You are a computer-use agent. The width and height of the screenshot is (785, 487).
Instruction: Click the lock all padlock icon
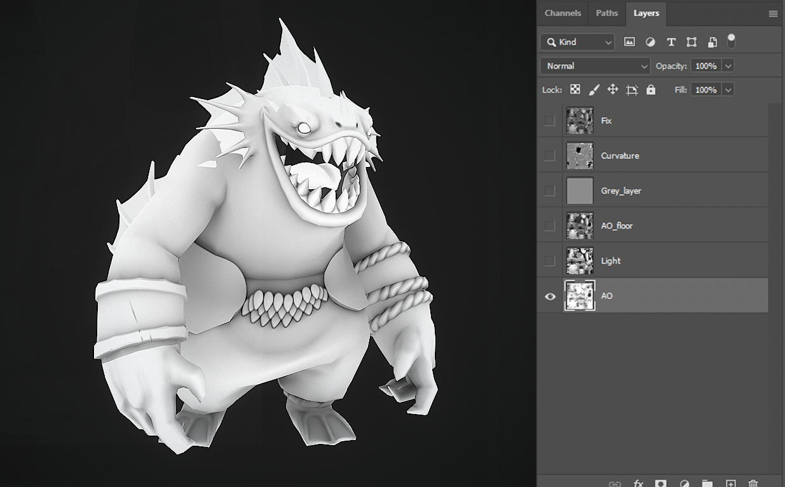pos(651,90)
